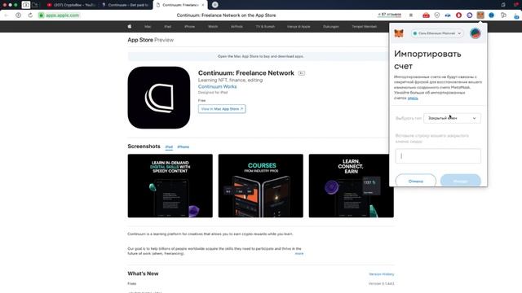Close the Continuum: Freelance tab

203,5
